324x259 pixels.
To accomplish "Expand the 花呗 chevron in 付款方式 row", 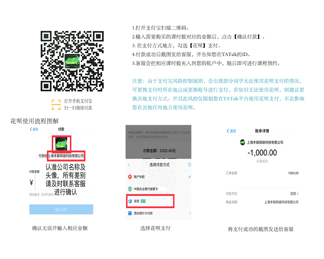I will (298, 194).
